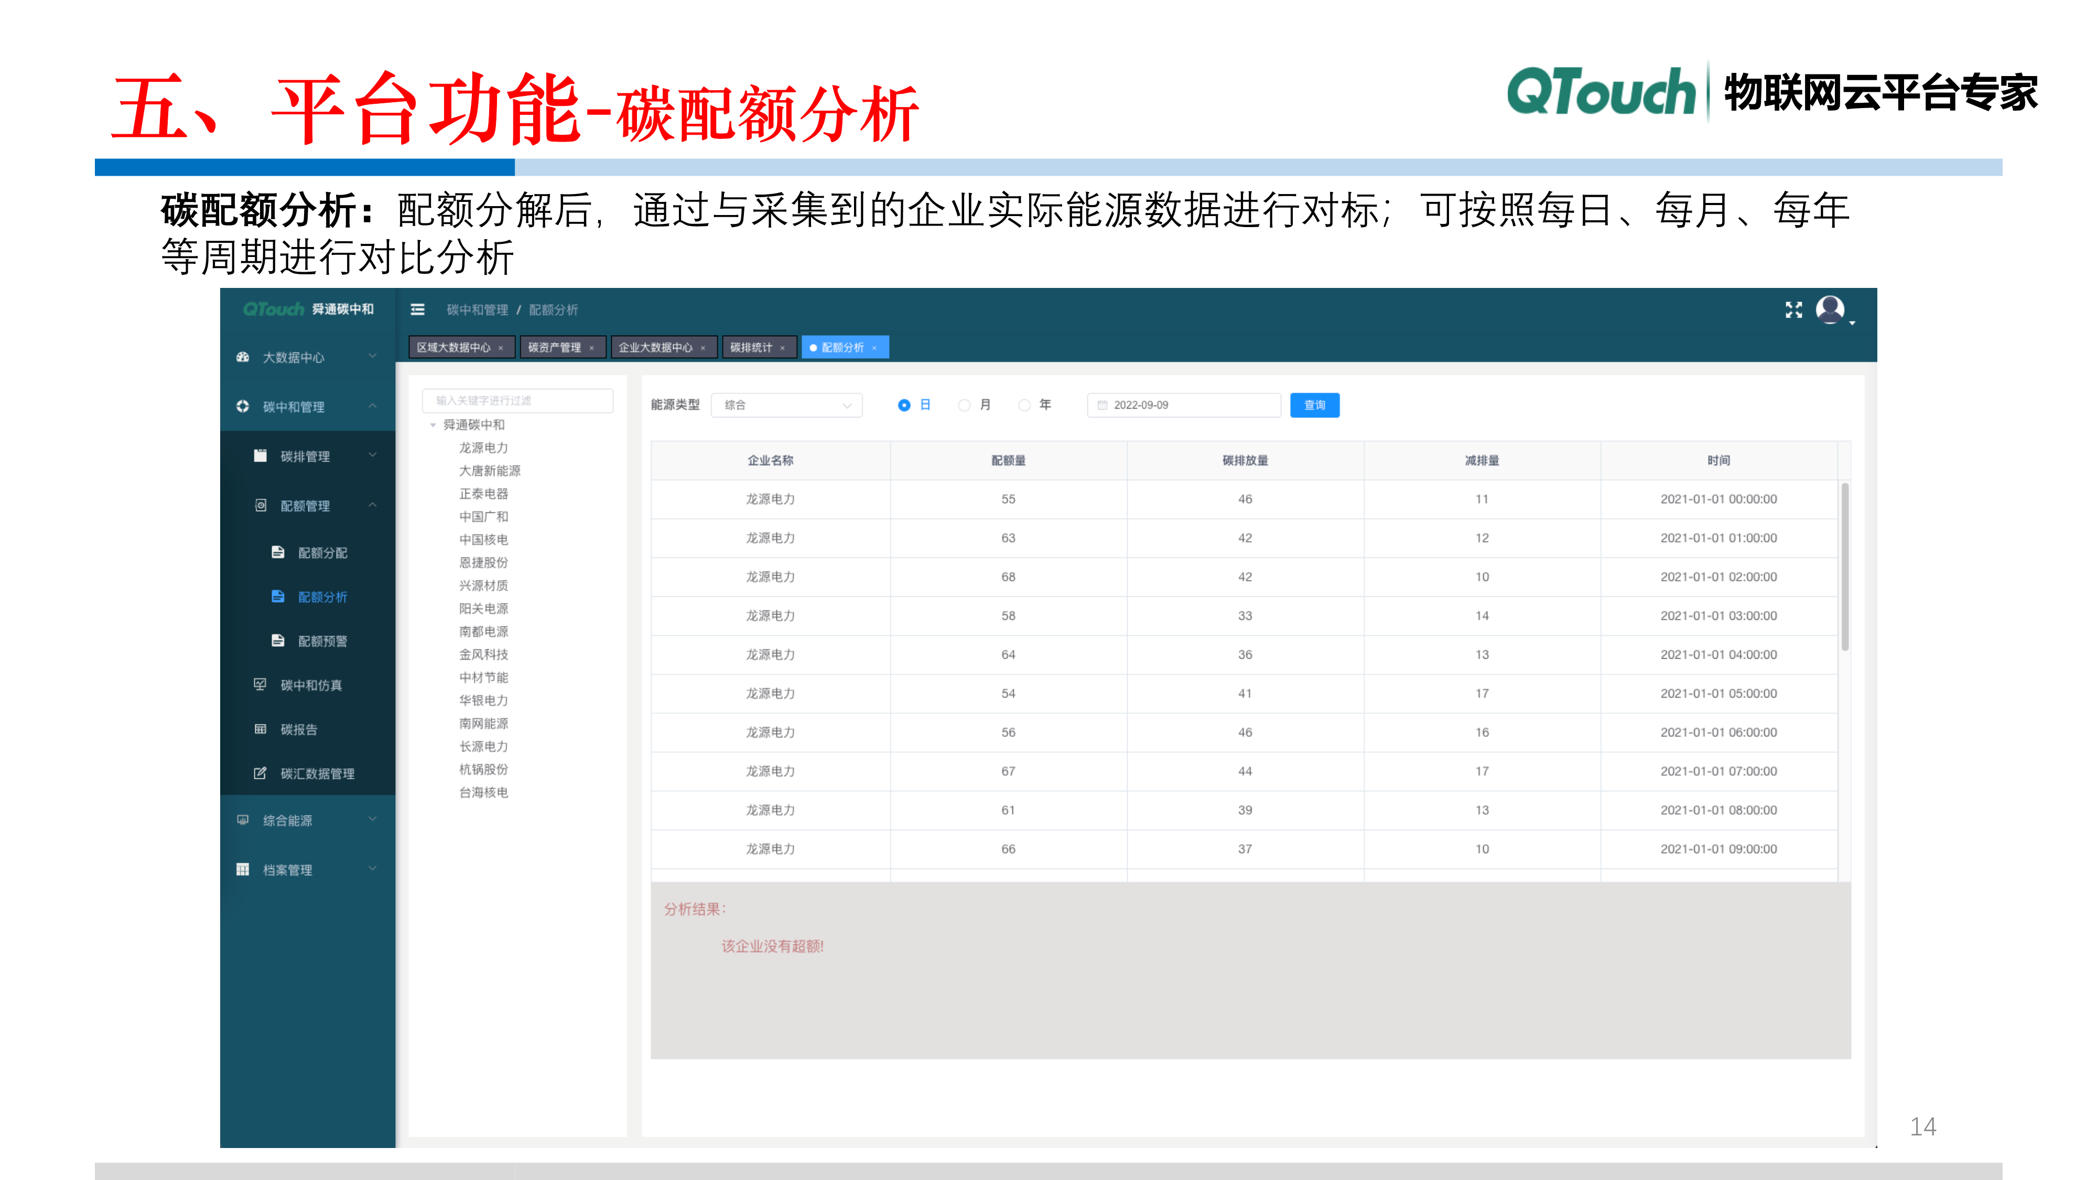
Task: Click the collapse menu icon in top bar
Action: pos(418,310)
